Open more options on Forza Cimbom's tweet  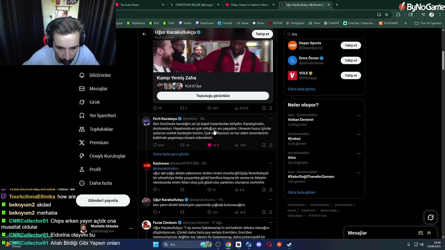(271, 223)
